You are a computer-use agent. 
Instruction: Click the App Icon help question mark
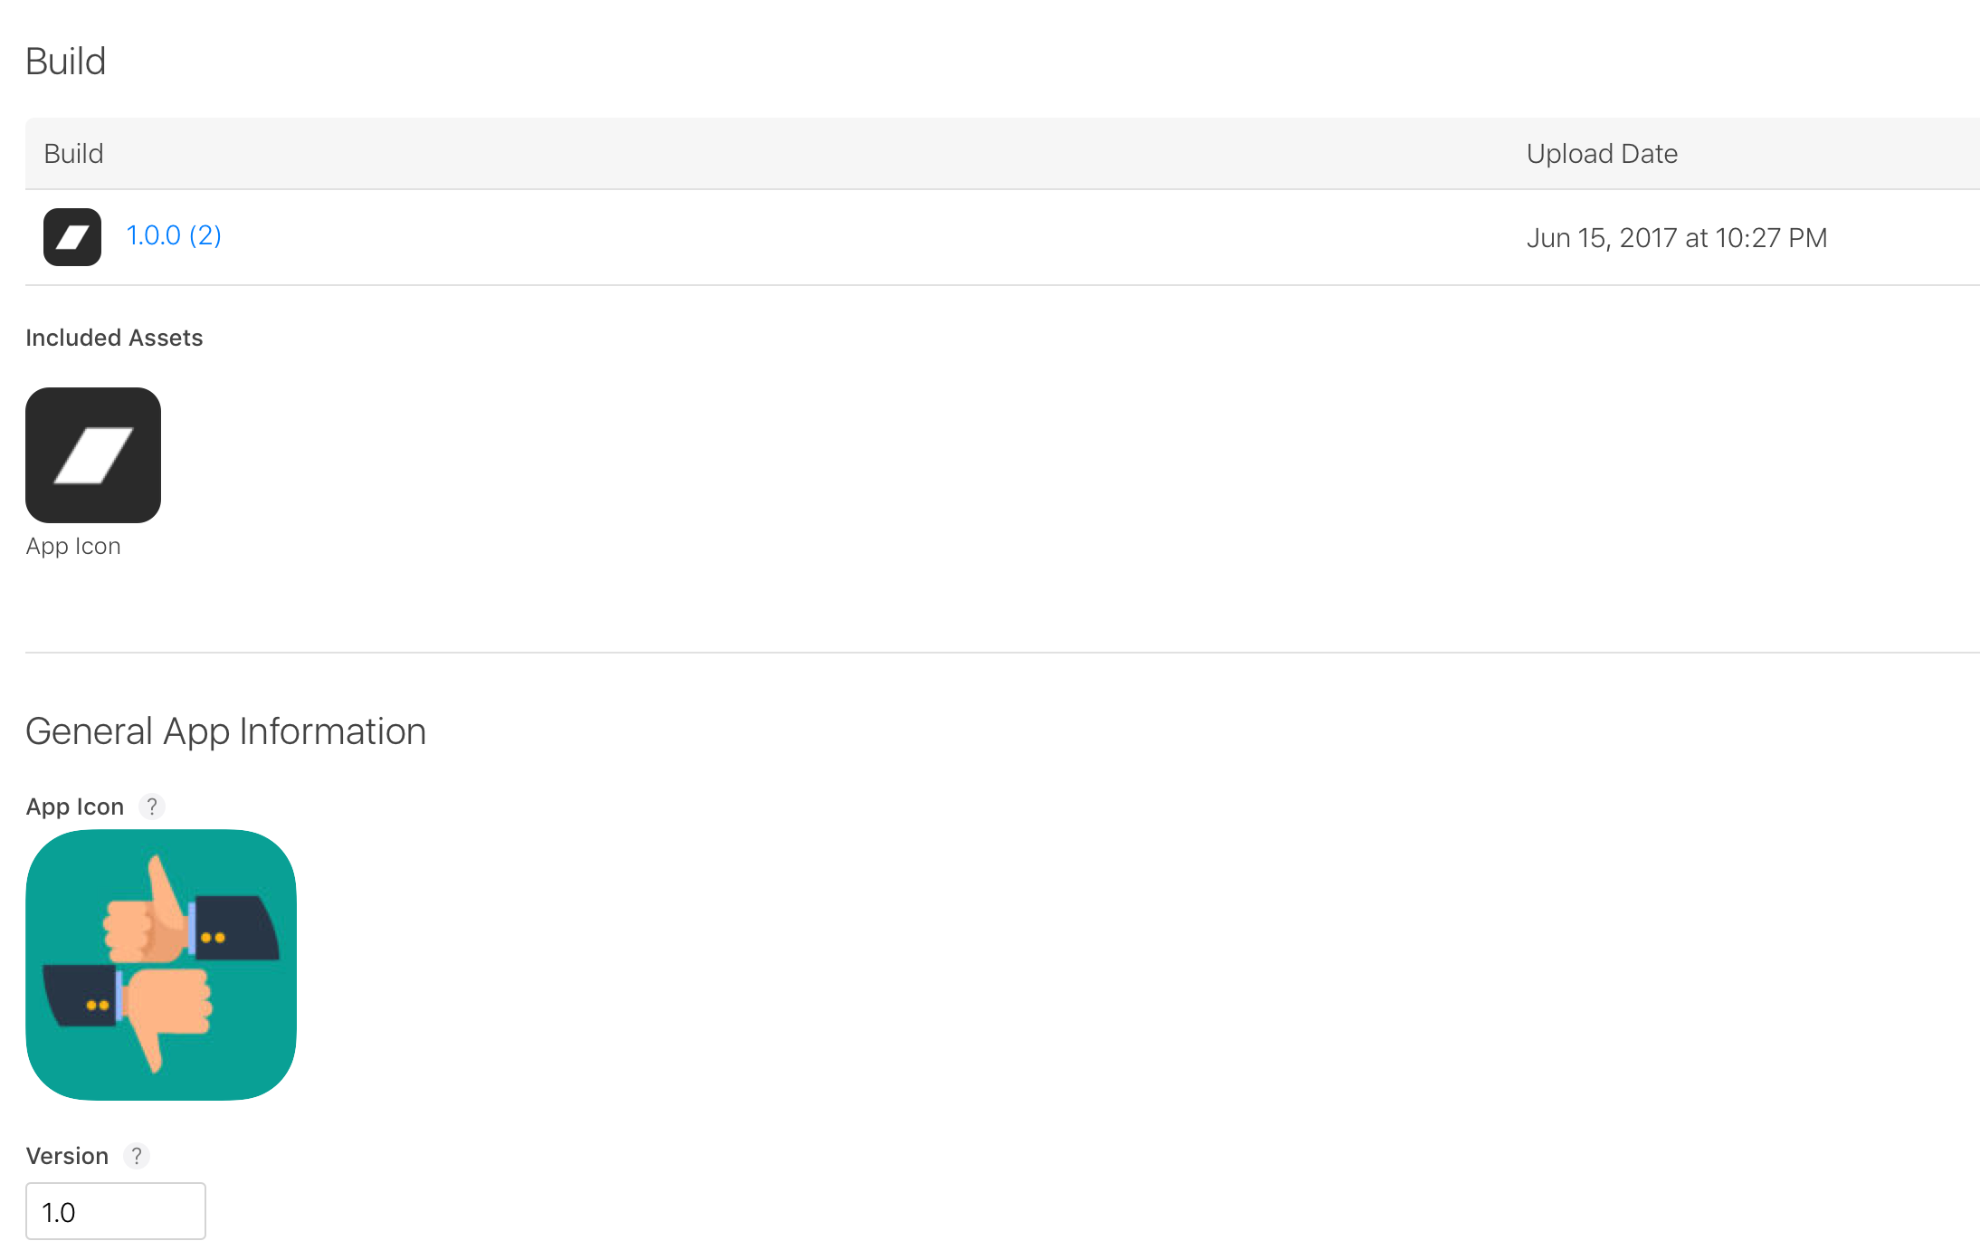pyautogui.click(x=152, y=806)
